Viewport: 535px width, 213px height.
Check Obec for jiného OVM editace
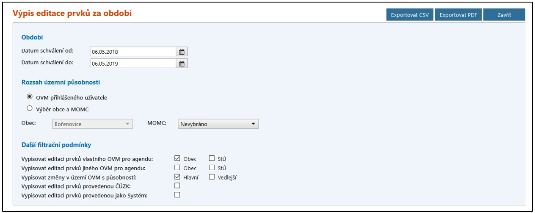tap(177, 168)
